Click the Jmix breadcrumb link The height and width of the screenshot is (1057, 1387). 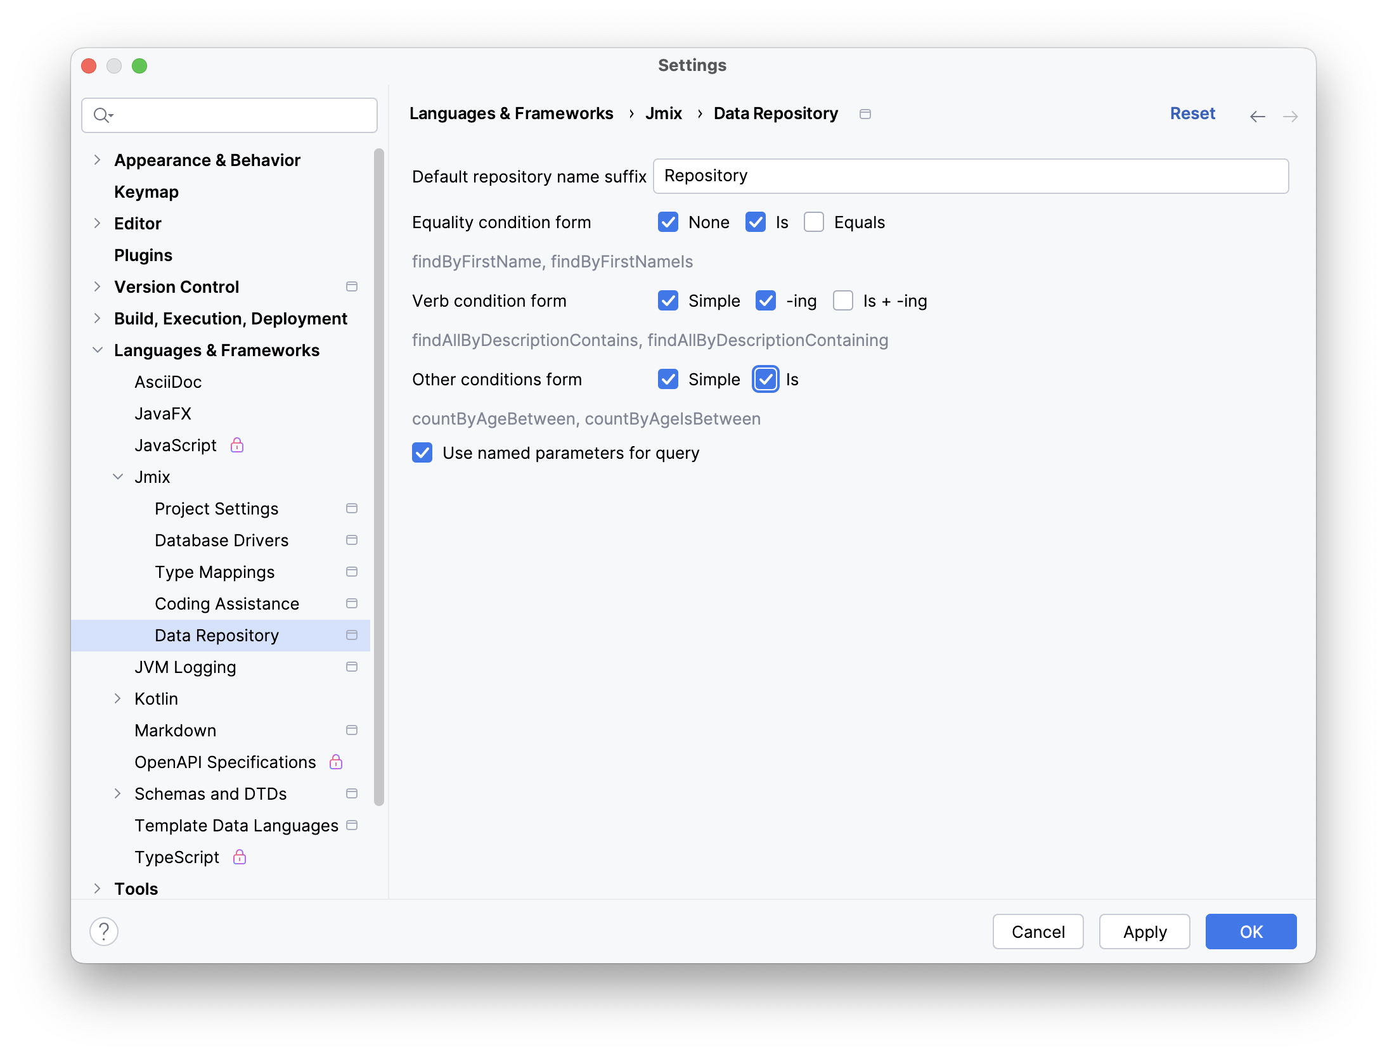(x=663, y=113)
